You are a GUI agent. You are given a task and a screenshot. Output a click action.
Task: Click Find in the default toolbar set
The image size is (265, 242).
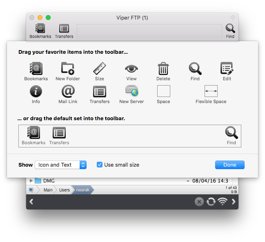232,135
